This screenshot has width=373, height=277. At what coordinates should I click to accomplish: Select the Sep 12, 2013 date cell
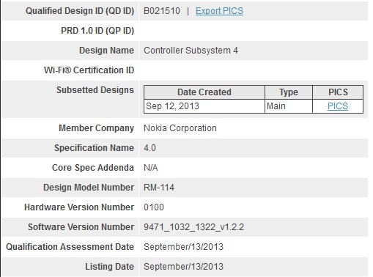pyautogui.click(x=204, y=106)
